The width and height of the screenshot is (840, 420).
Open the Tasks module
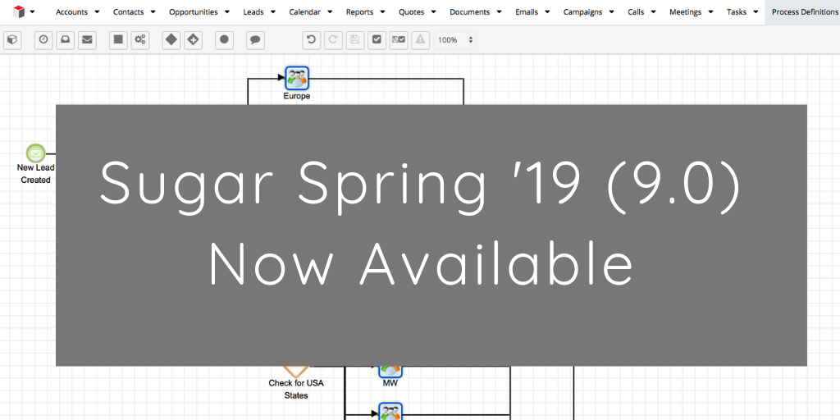click(x=737, y=11)
